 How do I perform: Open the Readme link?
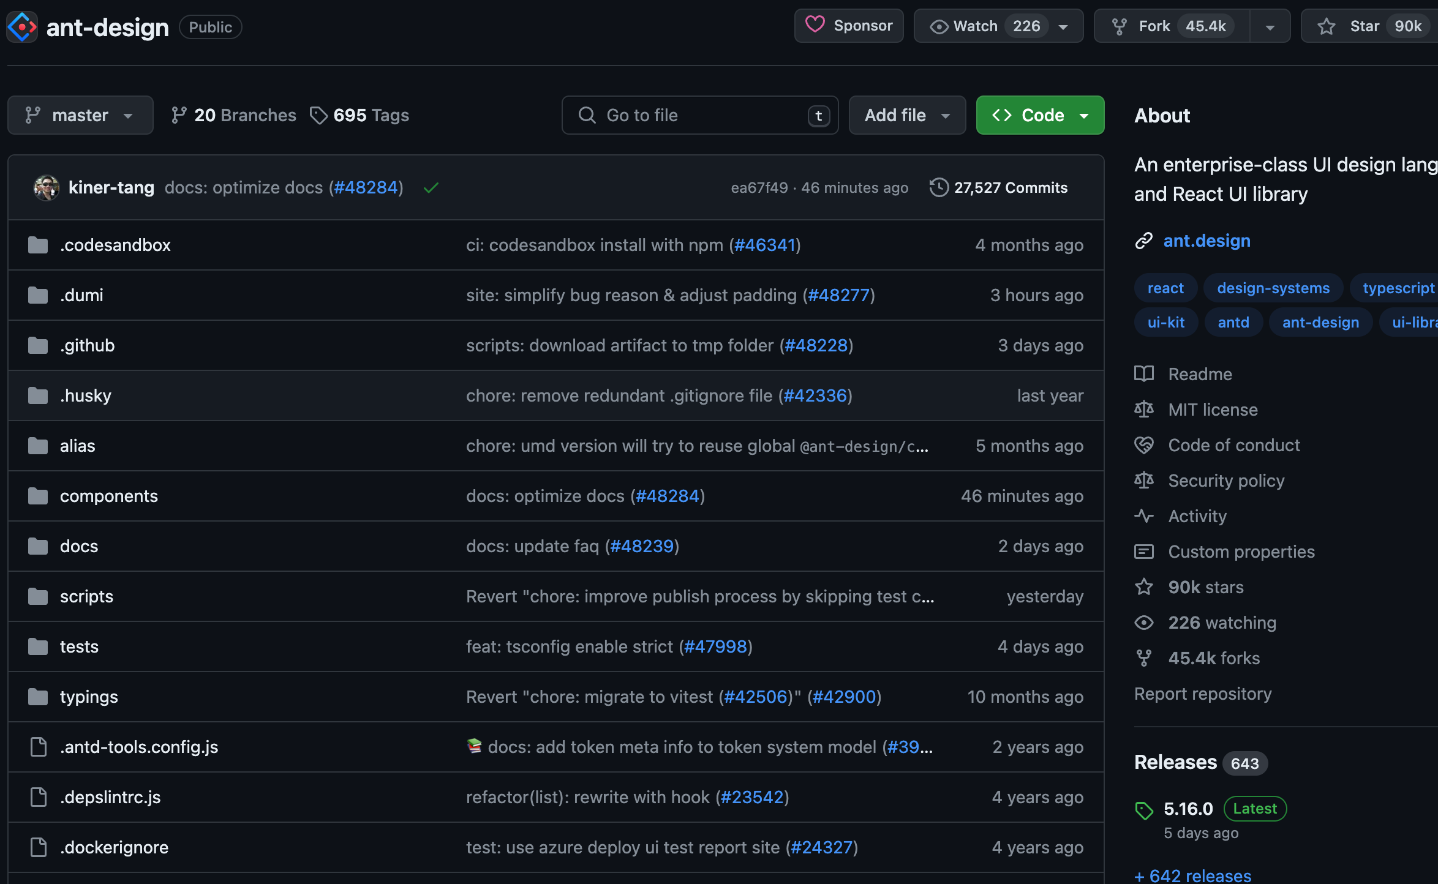(x=1200, y=373)
